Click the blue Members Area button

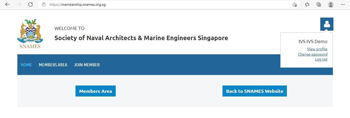95,91
